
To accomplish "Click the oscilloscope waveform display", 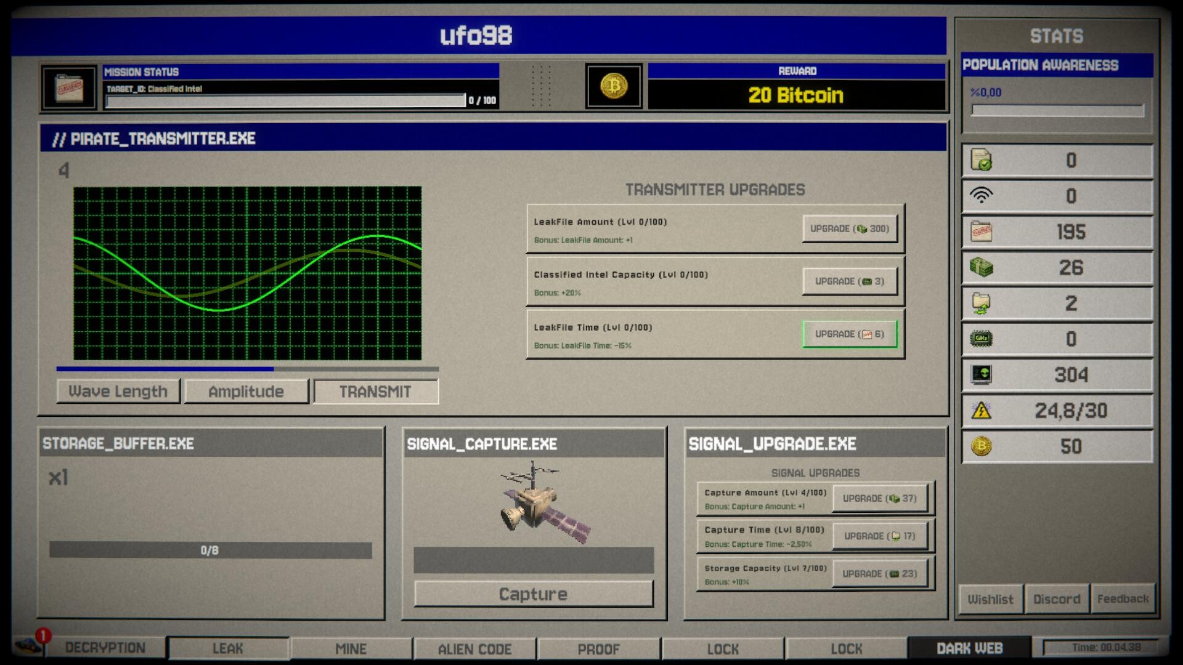I will (248, 273).
